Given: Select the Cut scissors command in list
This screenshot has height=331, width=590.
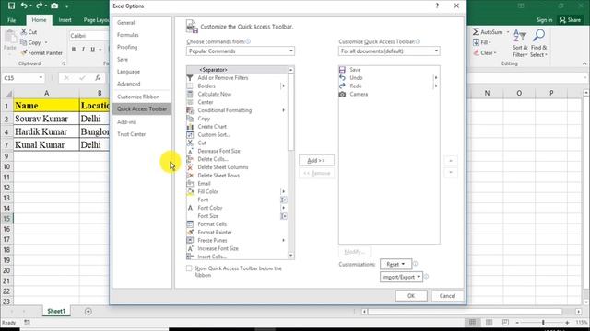Looking at the screenshot, I should tap(190, 143).
